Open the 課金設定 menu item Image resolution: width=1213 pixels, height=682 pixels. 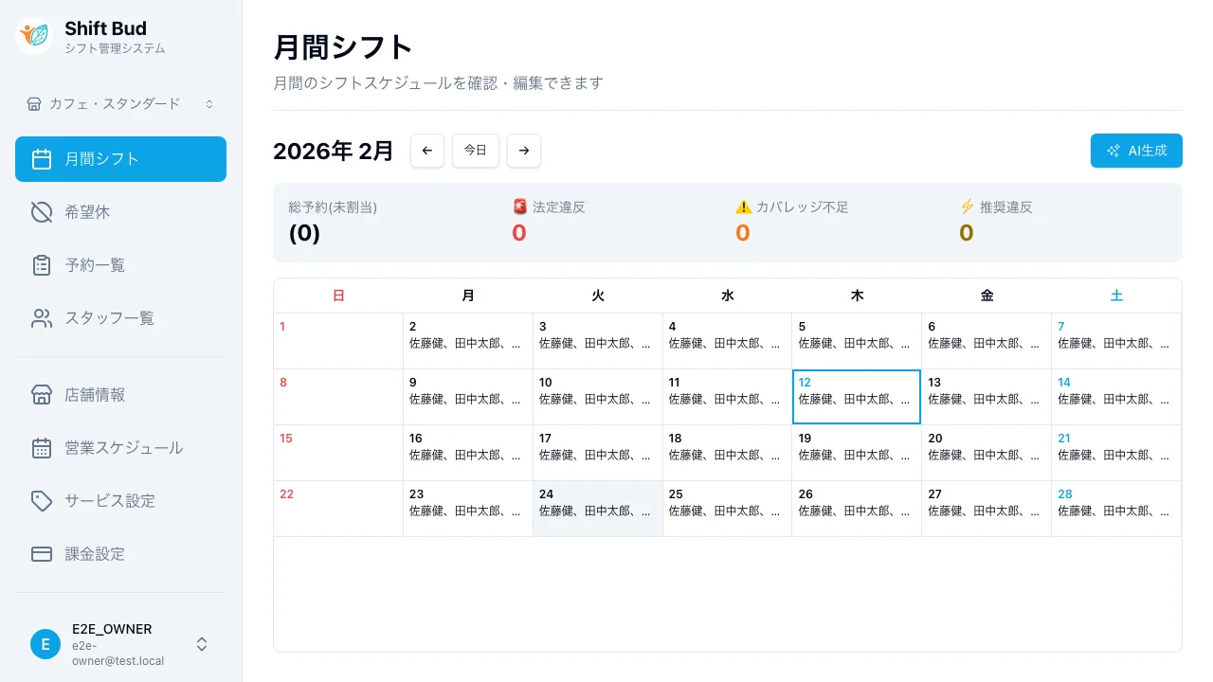pyautogui.click(x=95, y=554)
